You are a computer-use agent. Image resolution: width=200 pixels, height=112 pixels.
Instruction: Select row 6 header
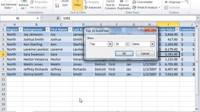3,54
